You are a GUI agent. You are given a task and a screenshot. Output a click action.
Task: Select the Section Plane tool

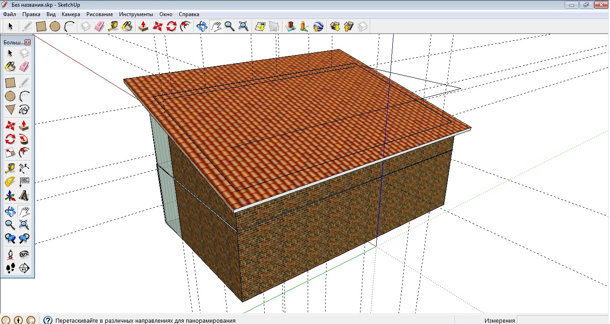(24, 268)
